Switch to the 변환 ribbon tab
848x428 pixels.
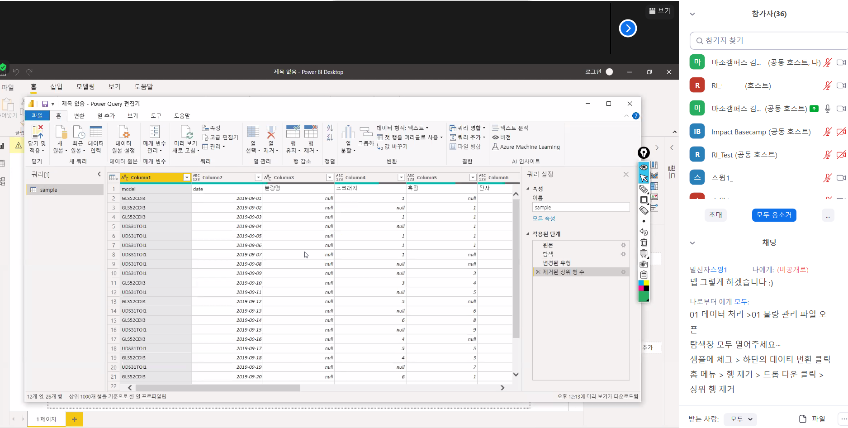point(79,116)
